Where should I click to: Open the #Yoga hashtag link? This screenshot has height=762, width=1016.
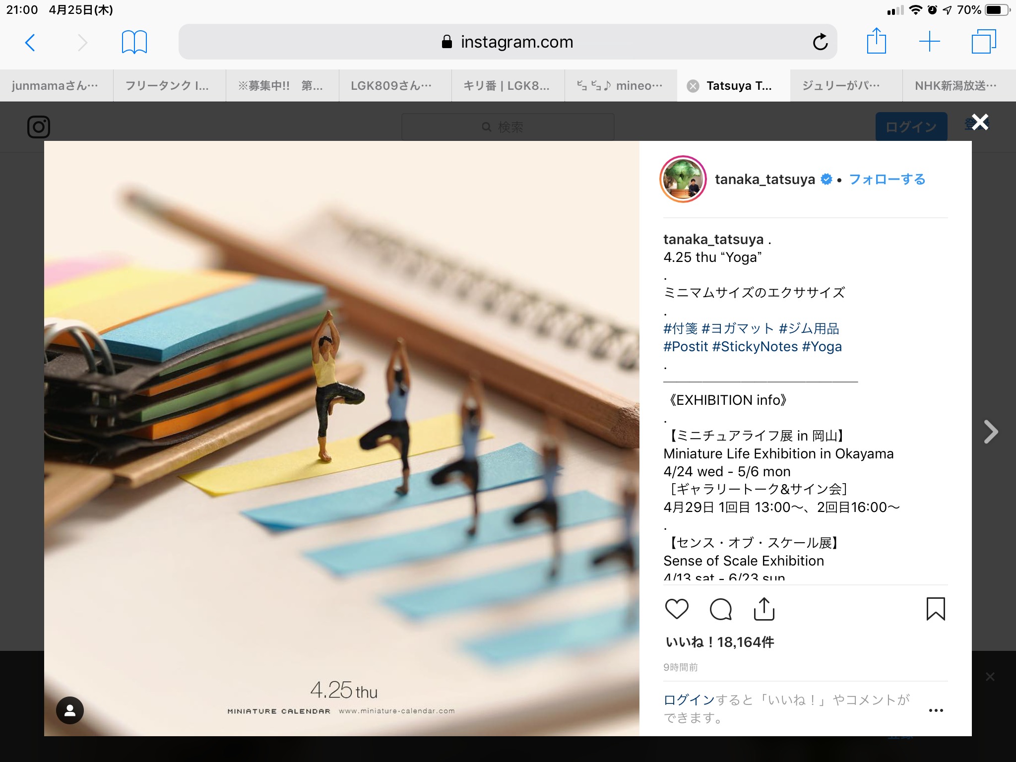coord(822,346)
